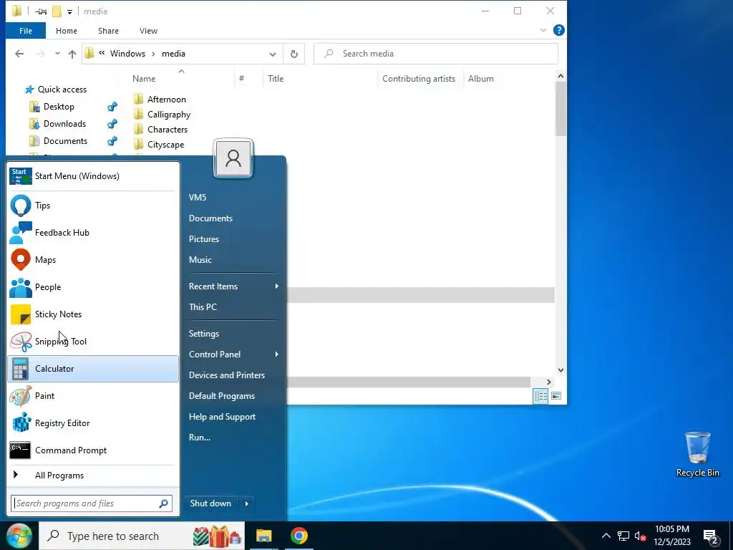
Task: Expand the Explorer ribbon chevron
Action: coord(543,30)
